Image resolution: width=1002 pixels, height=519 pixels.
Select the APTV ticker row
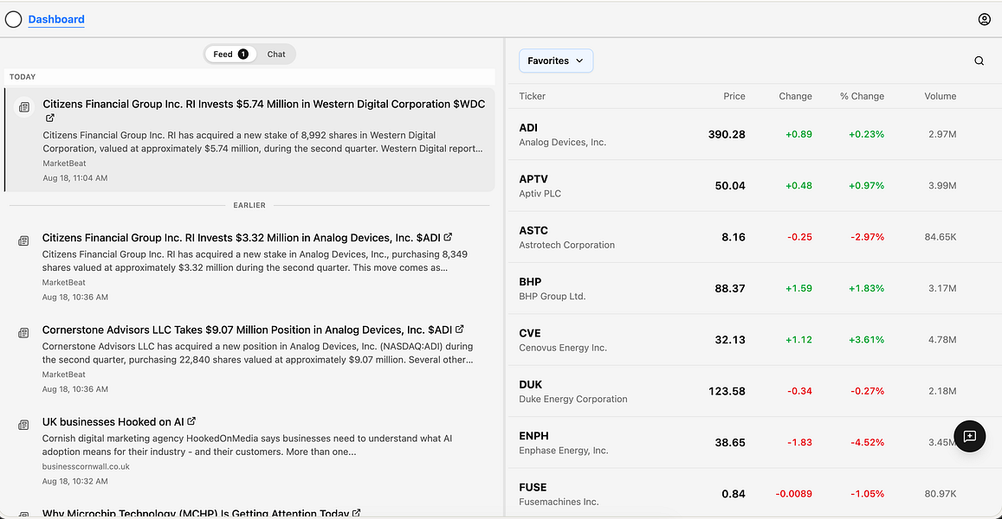click(x=754, y=186)
